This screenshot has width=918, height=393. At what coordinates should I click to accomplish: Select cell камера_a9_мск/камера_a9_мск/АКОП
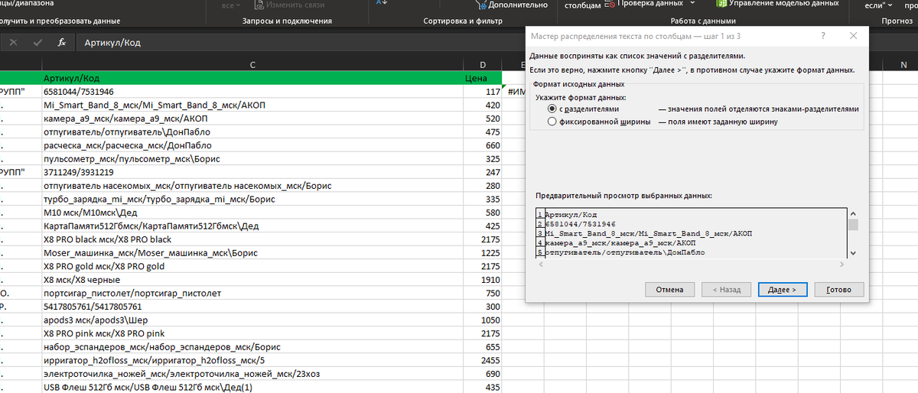pos(252,119)
